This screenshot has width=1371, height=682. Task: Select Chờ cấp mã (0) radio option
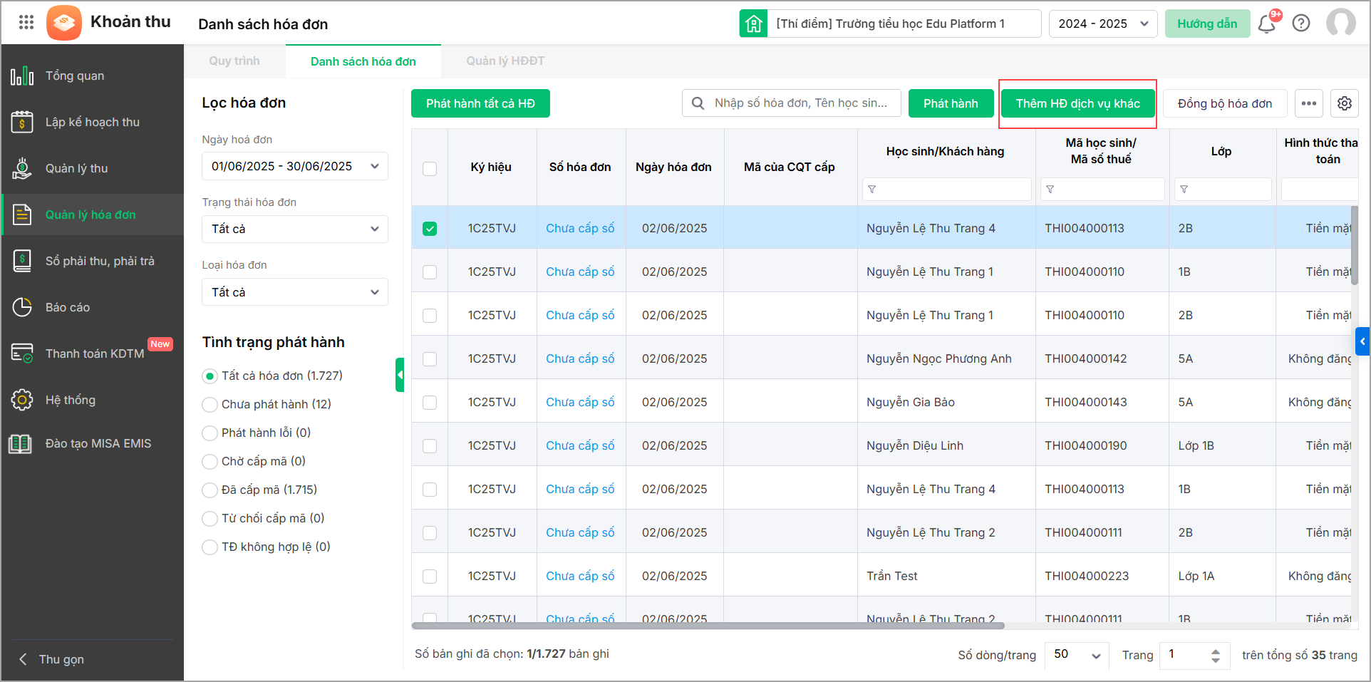coord(209,462)
